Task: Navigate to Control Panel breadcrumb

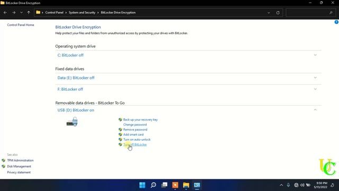Action: tap(54, 13)
